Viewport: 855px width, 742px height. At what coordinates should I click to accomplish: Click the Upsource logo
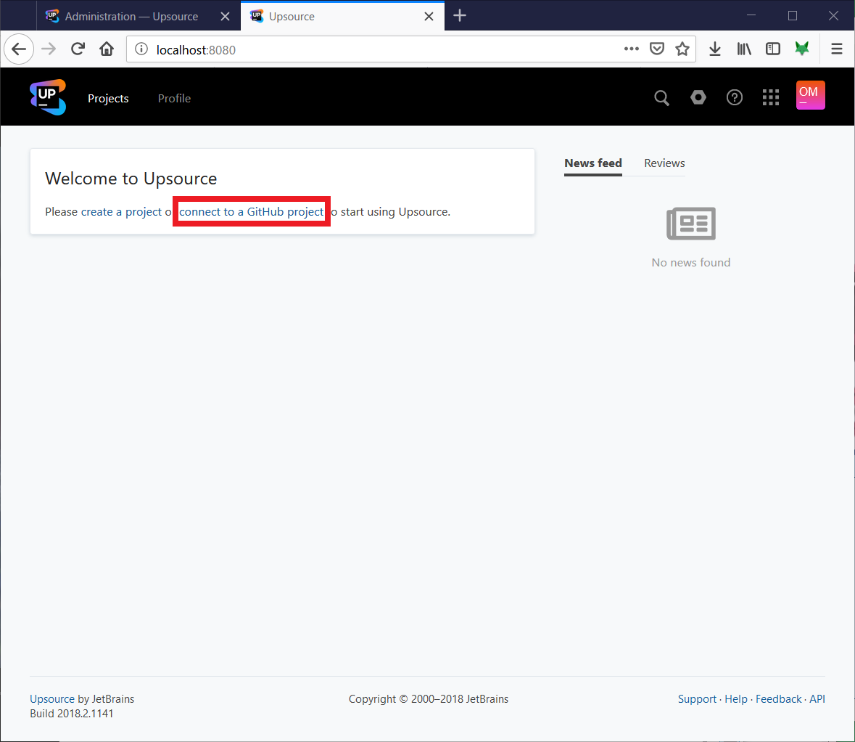click(x=47, y=97)
